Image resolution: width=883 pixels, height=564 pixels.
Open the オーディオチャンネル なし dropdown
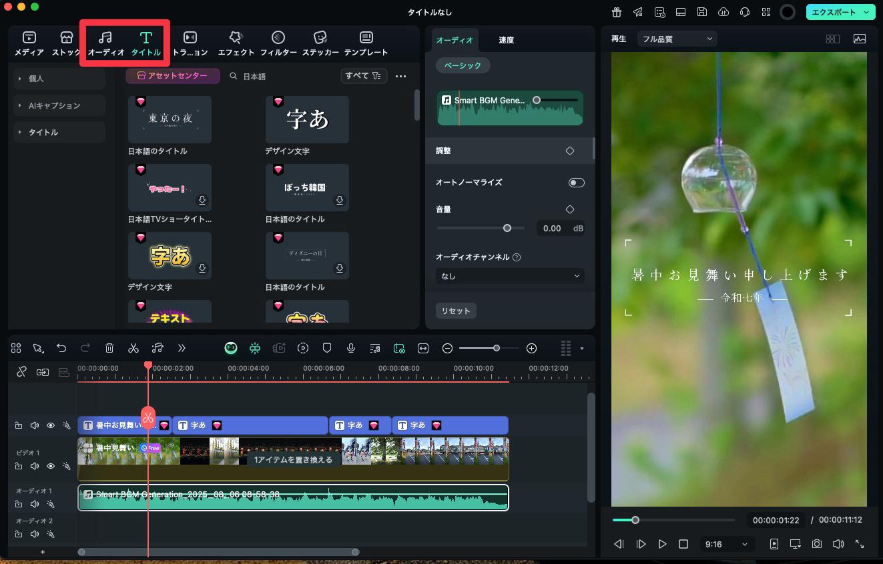pyautogui.click(x=509, y=276)
